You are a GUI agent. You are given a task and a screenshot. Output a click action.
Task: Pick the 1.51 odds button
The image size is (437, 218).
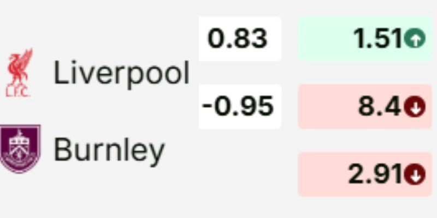(x=365, y=39)
